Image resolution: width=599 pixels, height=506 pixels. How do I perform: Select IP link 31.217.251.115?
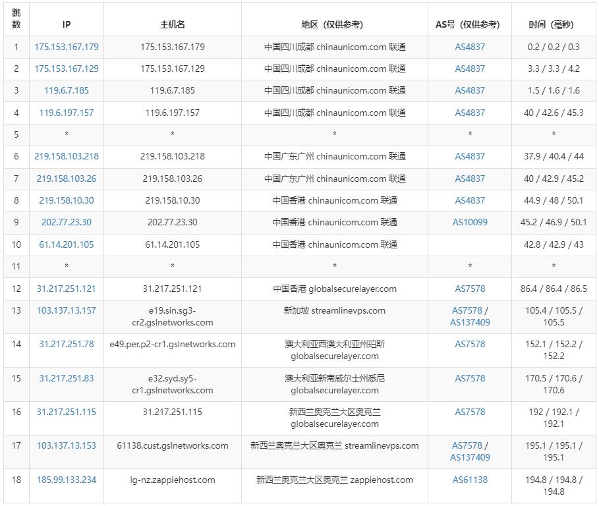pyautogui.click(x=67, y=412)
